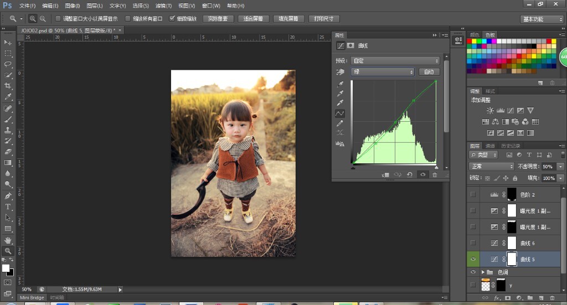The width and height of the screenshot is (567, 305).
Task: Open 预设 preset dropdown set to 自定
Action: [395, 61]
